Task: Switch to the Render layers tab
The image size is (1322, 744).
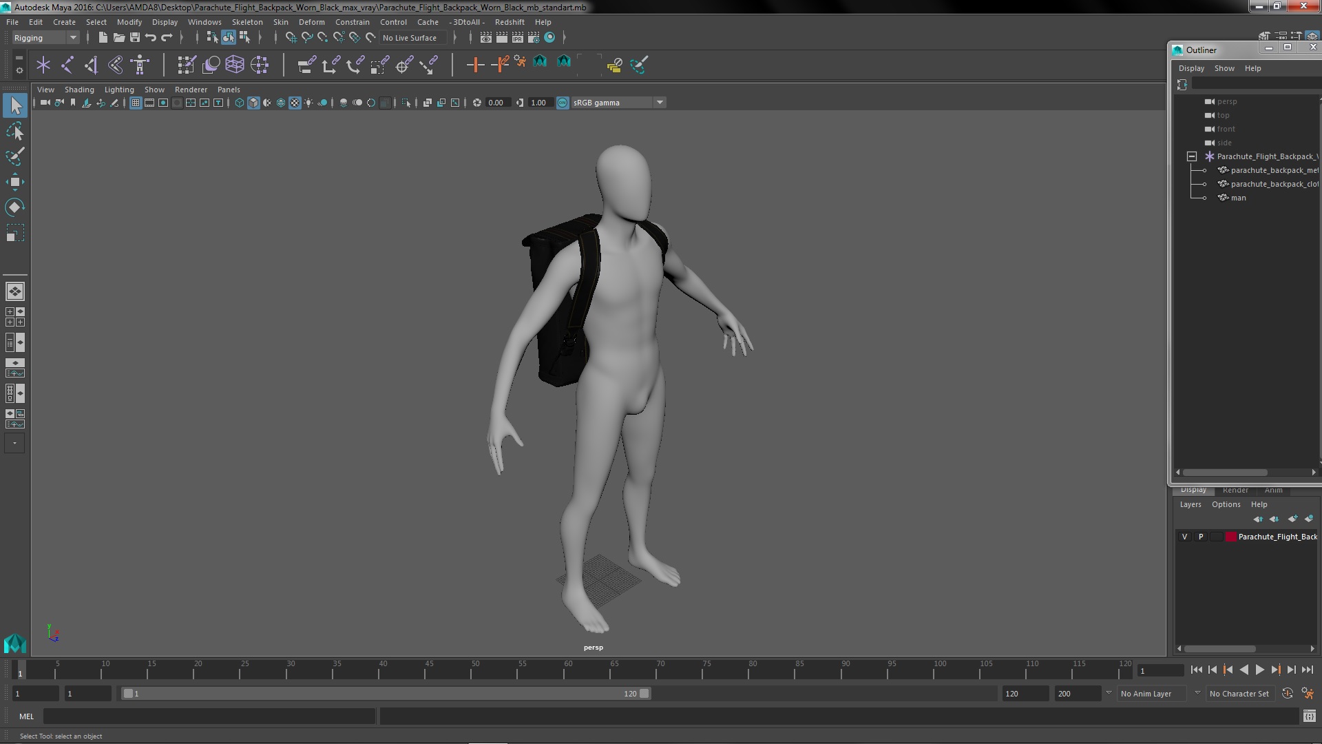Action: pyautogui.click(x=1235, y=490)
